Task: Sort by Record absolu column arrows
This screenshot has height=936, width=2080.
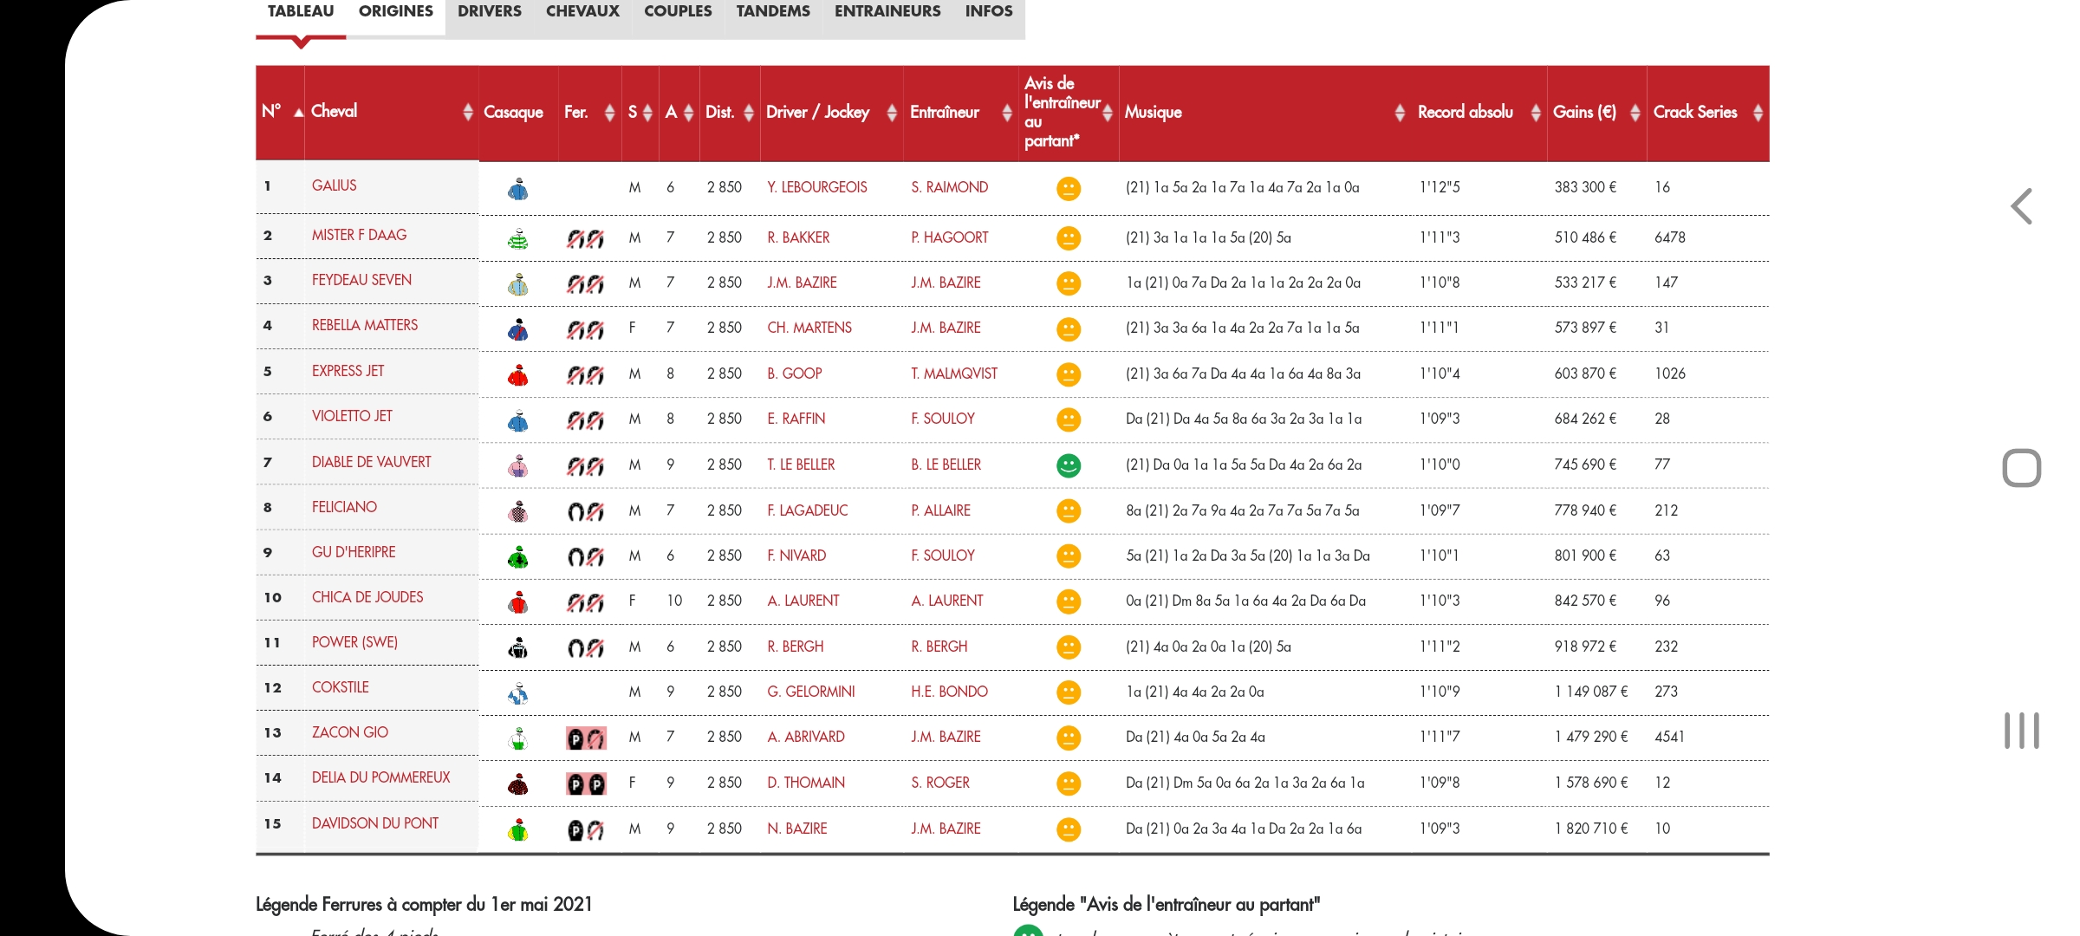Action: coord(1536,113)
